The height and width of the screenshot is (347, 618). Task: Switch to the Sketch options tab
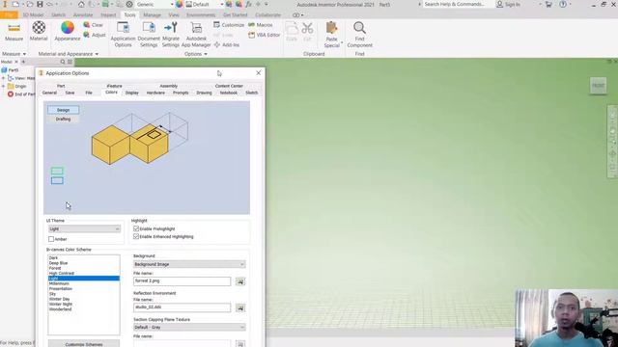coord(251,93)
